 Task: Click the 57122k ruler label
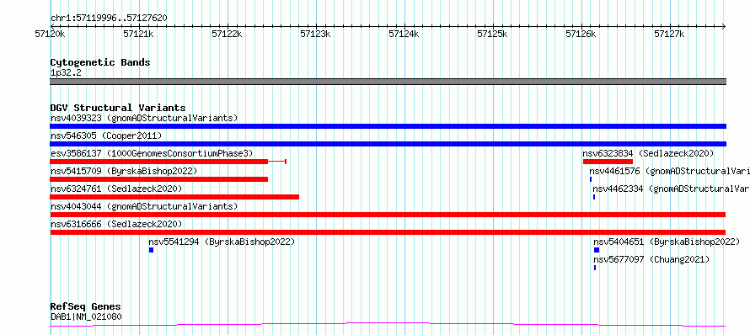[227, 34]
